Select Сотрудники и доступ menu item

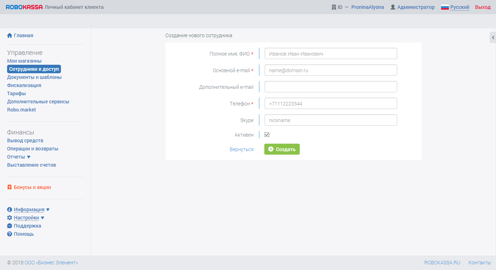pyautogui.click(x=34, y=69)
